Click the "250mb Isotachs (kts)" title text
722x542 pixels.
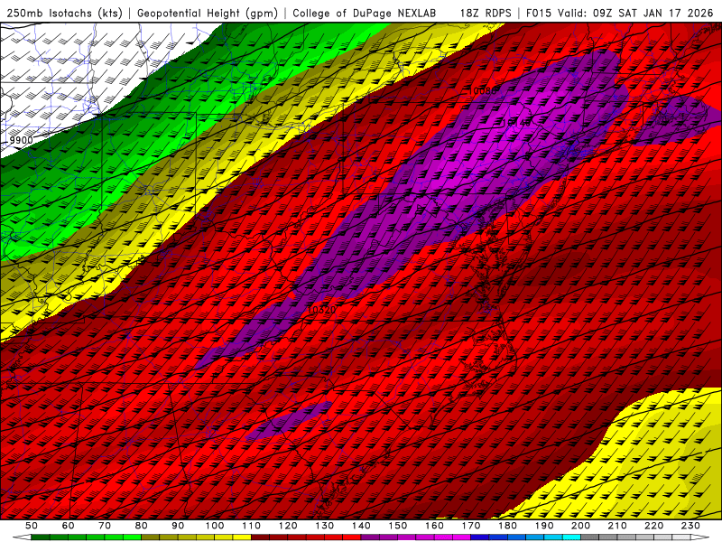click(64, 13)
